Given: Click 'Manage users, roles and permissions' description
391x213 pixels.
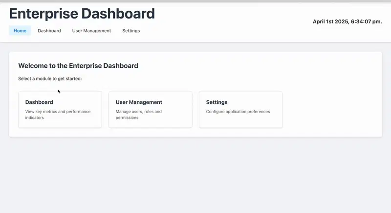Looking at the screenshot, I should 139,115.
